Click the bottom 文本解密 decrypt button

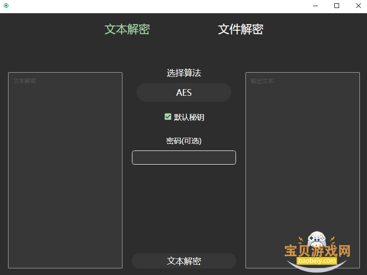tap(183, 261)
